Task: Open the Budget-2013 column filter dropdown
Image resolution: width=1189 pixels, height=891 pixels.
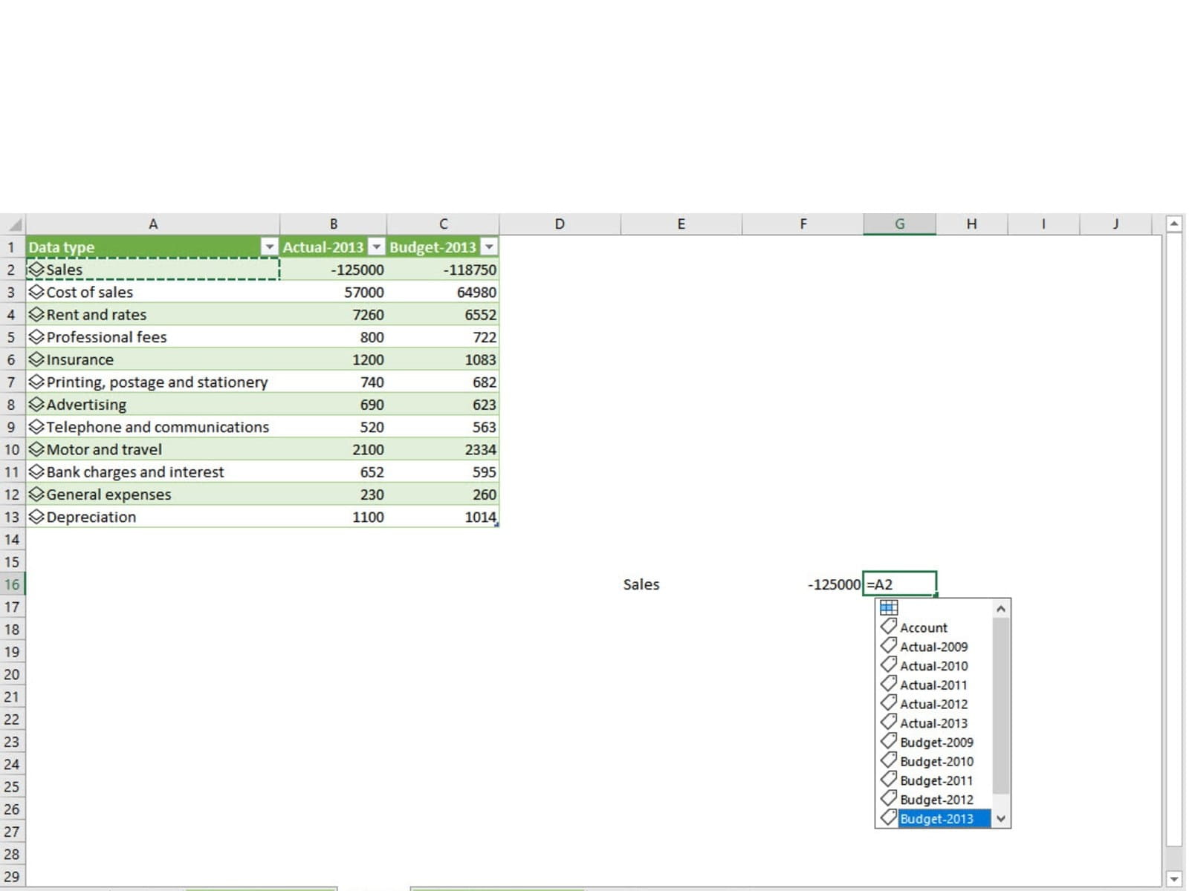Action: click(489, 247)
